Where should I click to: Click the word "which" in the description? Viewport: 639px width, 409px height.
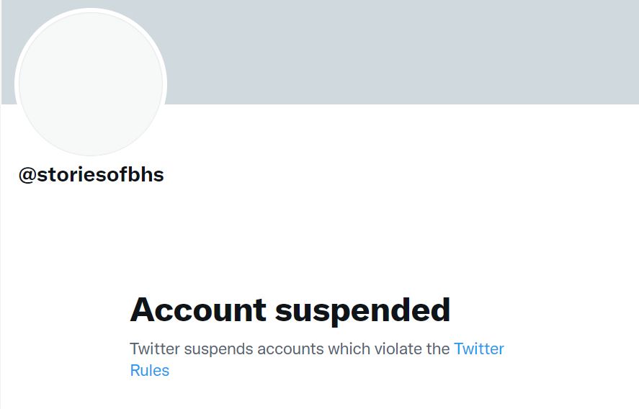(x=350, y=349)
